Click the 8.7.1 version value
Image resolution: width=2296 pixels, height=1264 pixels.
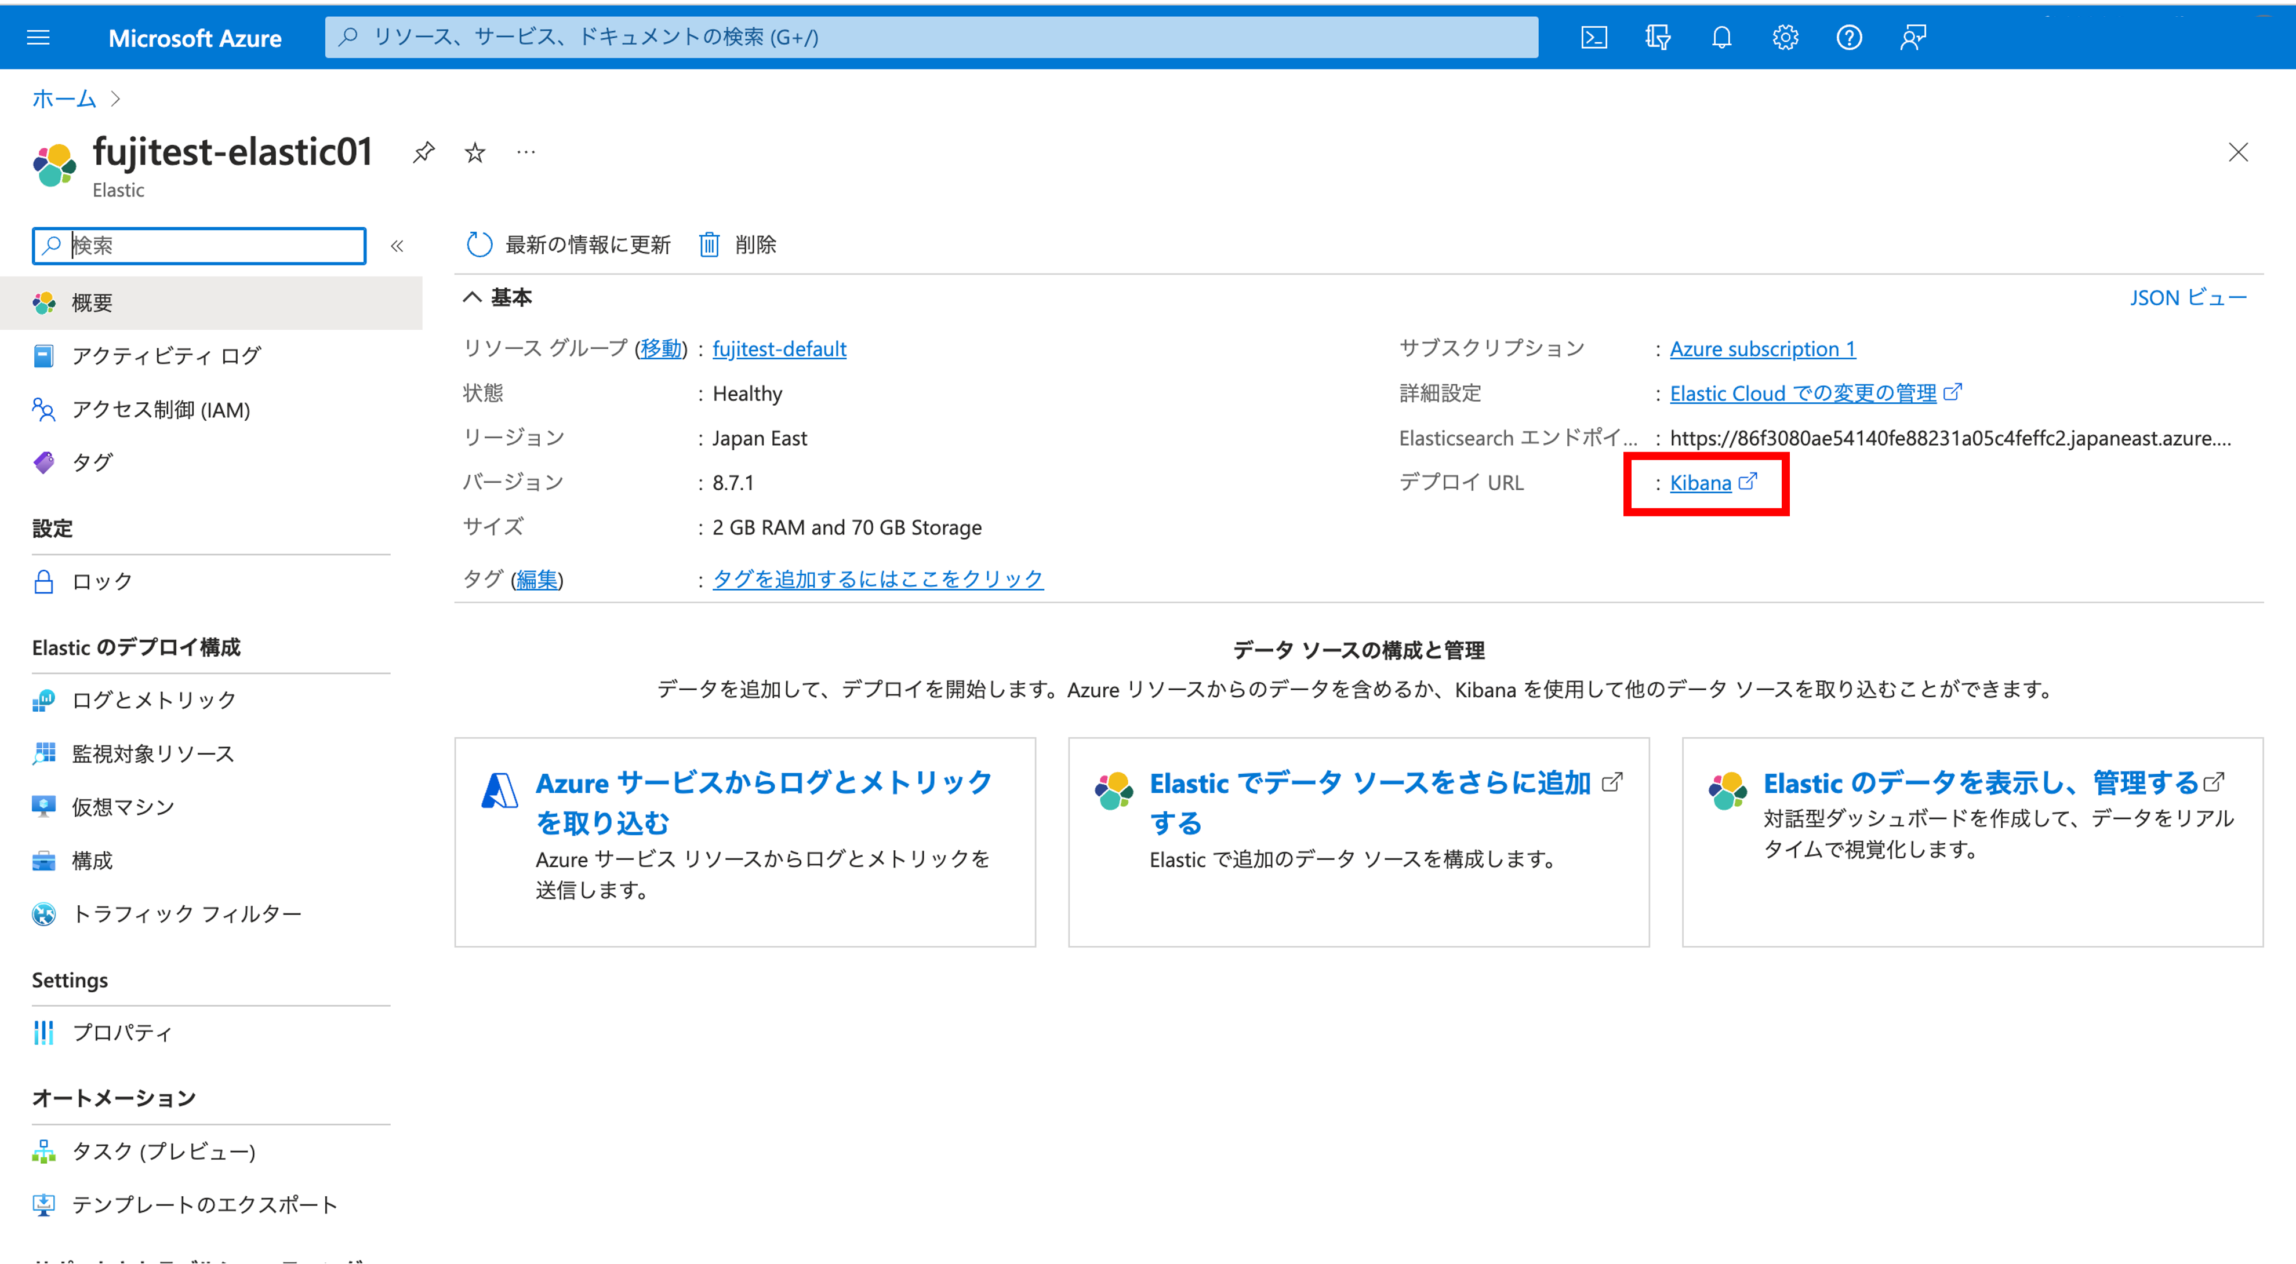point(733,482)
